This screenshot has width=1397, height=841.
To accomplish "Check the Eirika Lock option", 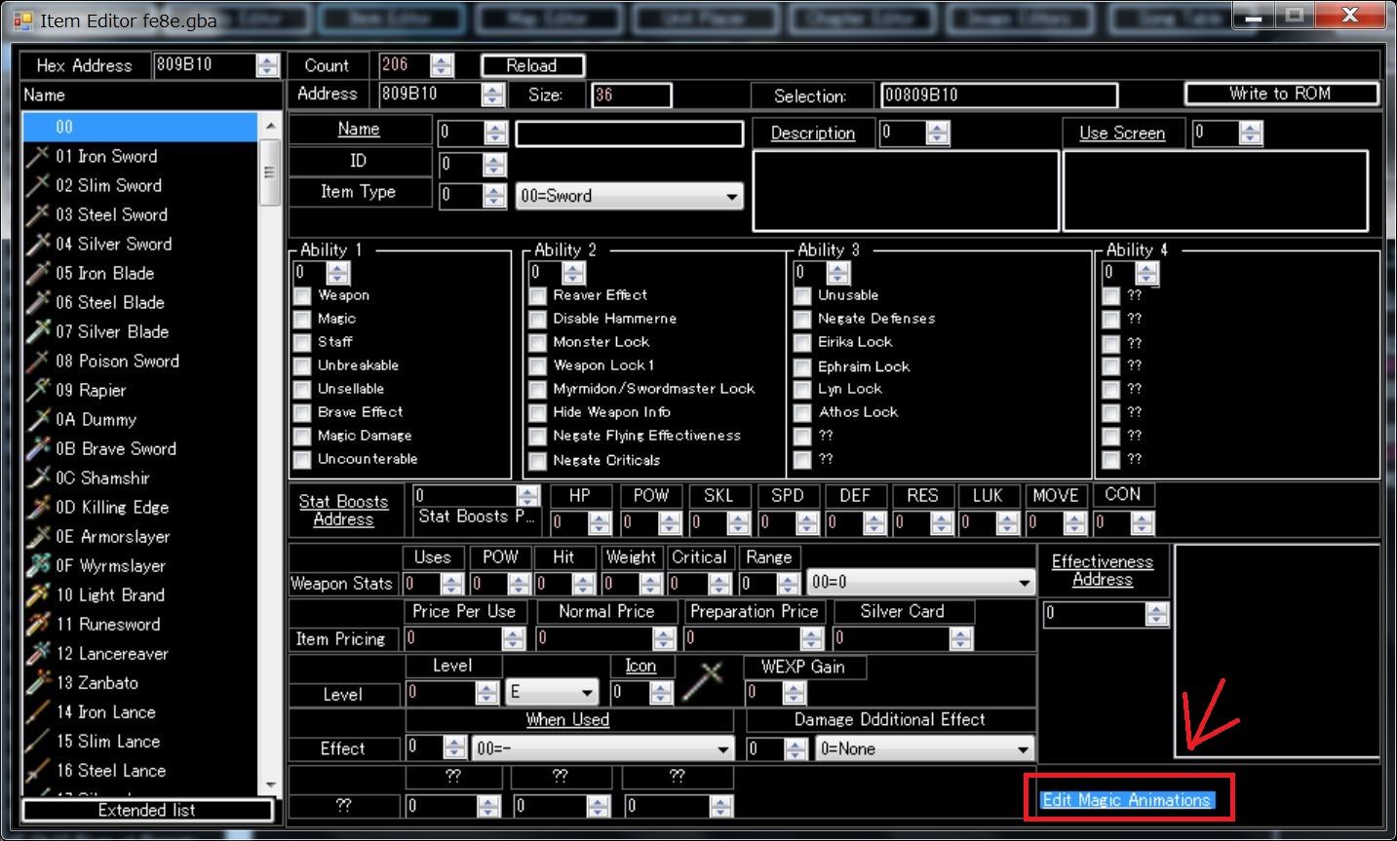I will point(802,343).
